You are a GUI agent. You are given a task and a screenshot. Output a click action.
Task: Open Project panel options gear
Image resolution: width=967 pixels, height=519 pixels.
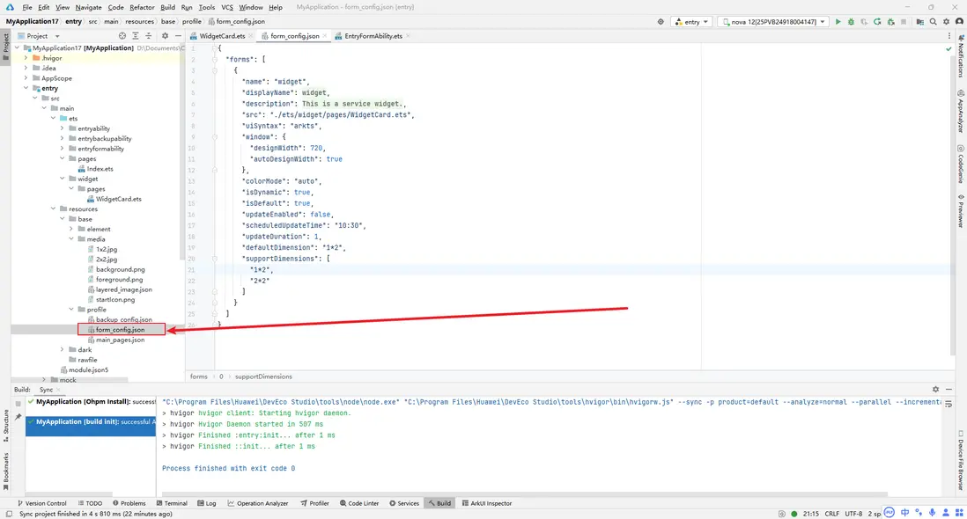pyautogui.click(x=165, y=36)
